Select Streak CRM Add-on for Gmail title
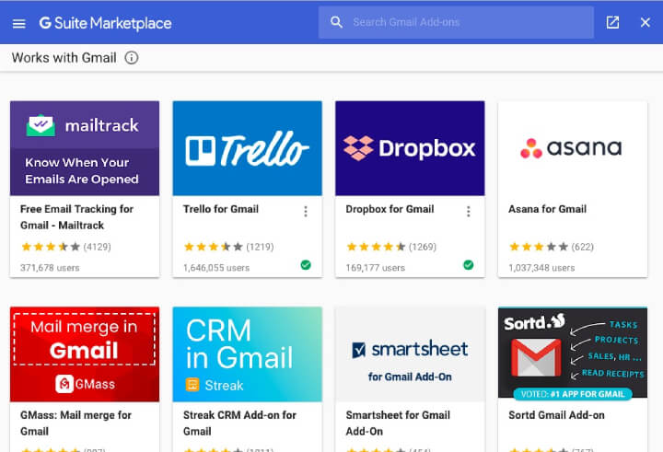663x452 pixels. click(x=239, y=423)
